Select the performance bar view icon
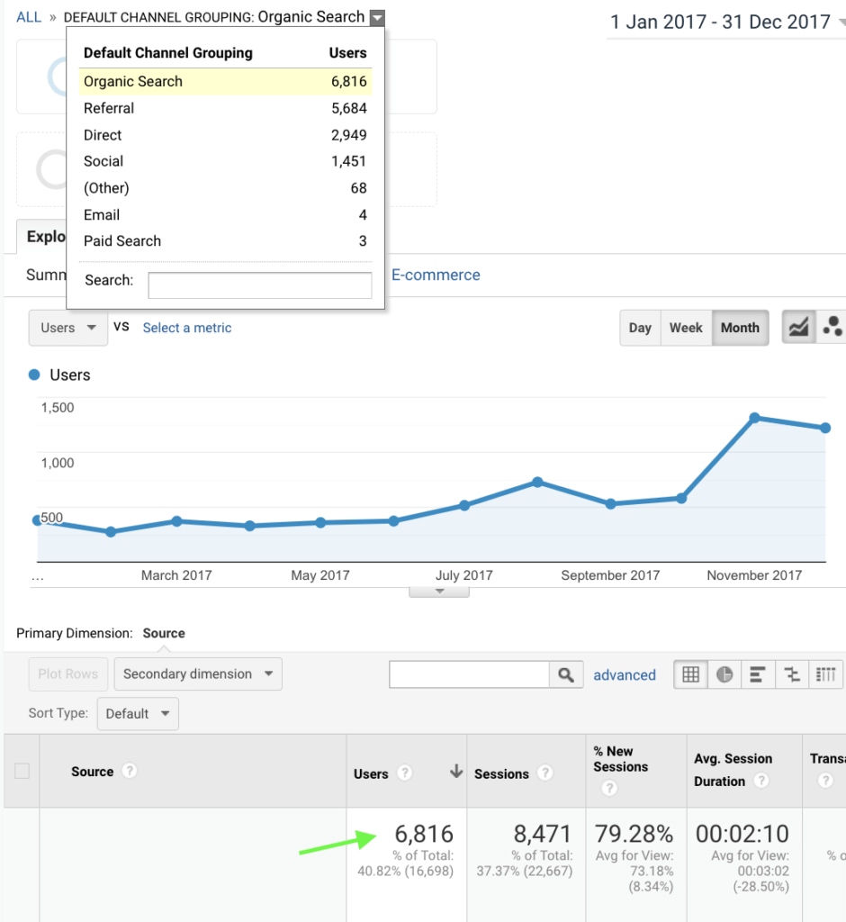This screenshot has height=922, width=846. (758, 674)
